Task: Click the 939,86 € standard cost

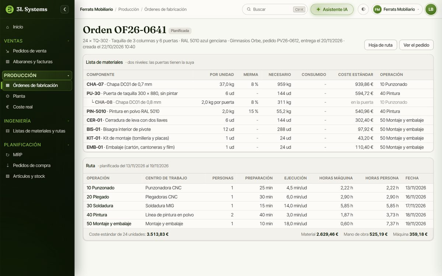Action: tap(364, 84)
